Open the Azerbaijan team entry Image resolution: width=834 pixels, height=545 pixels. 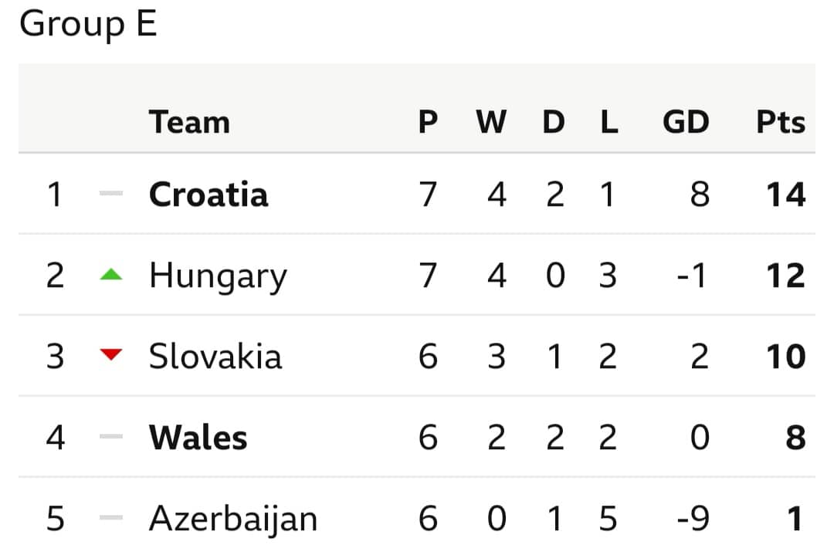tap(233, 519)
